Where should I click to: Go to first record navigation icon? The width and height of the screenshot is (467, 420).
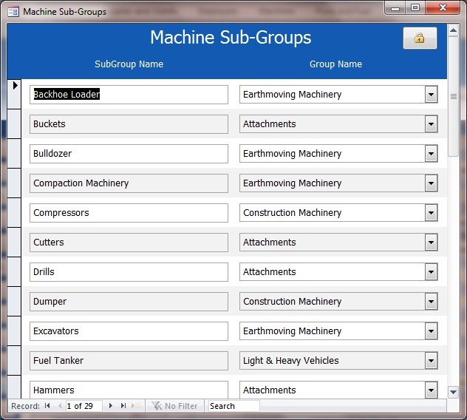[x=47, y=406]
